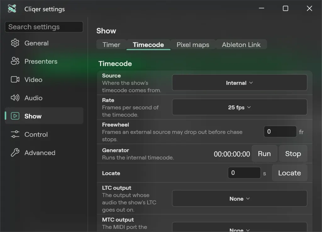Image resolution: width=322 pixels, height=232 pixels.
Task: Click the Timecode section heading
Action: click(x=115, y=64)
